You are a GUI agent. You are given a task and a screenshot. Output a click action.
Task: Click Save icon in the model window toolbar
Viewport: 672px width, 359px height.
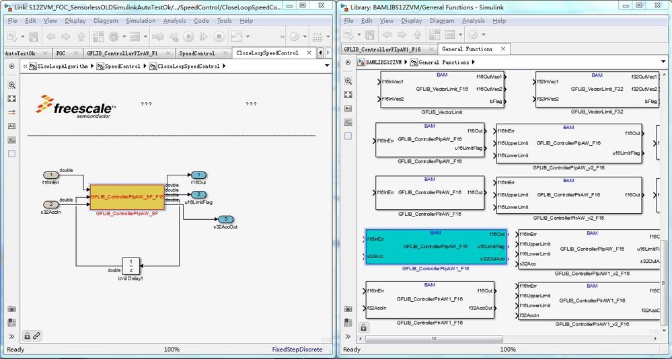tap(32, 36)
